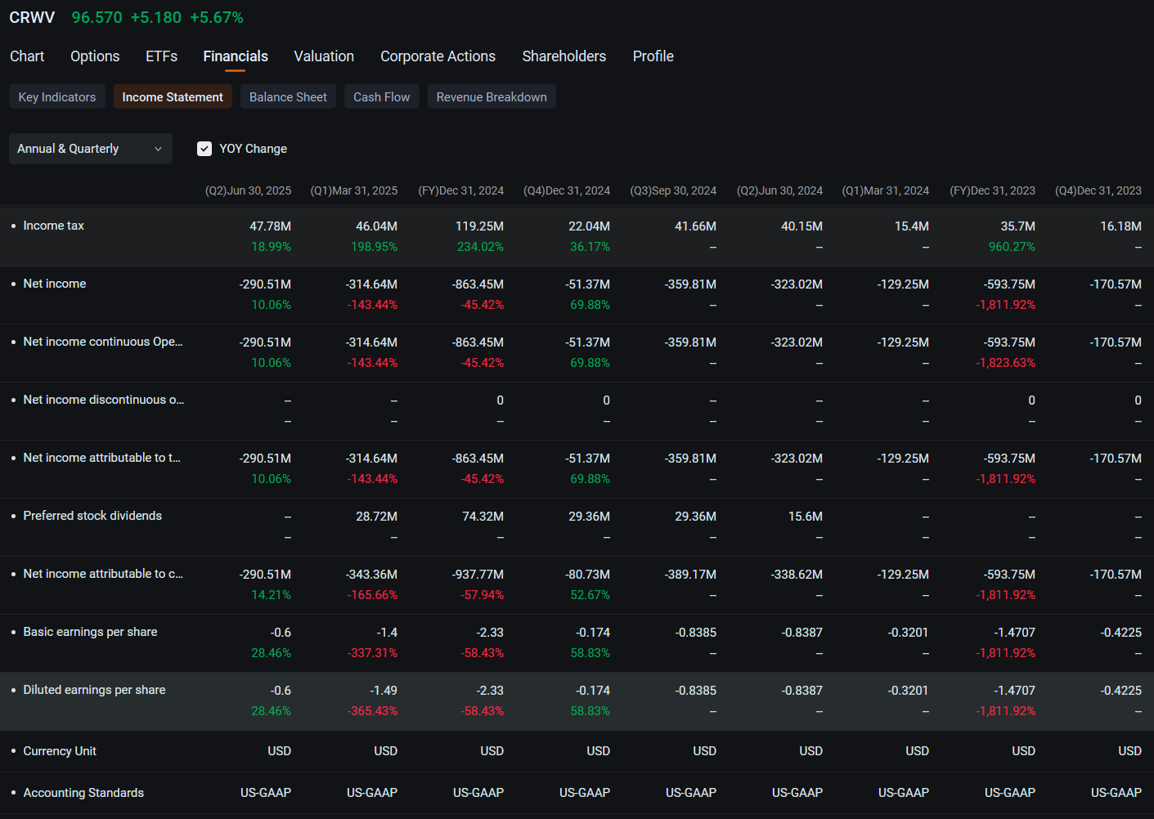Switch to the Valuation tab
The height and width of the screenshot is (819, 1154).
click(x=323, y=56)
